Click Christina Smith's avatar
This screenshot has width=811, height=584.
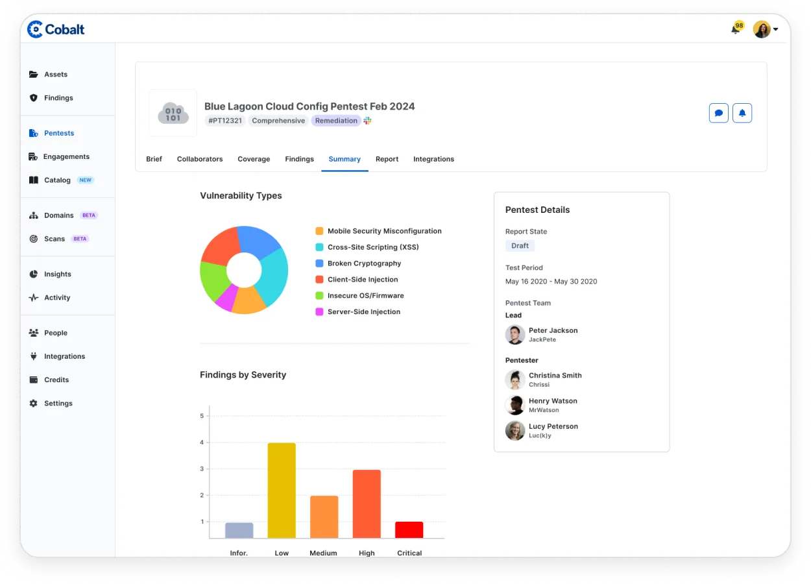click(515, 380)
